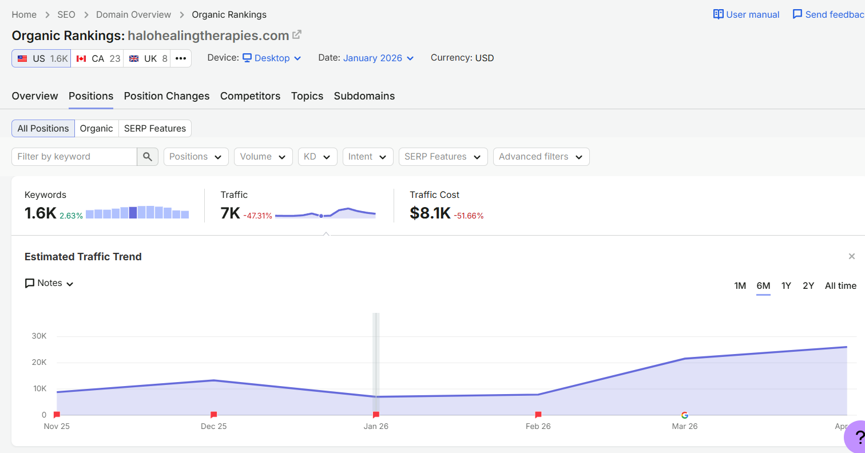Click the Traffic Cost $8.1K value

[430, 213]
